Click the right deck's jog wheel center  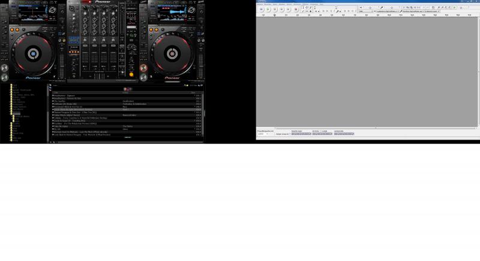172,54
